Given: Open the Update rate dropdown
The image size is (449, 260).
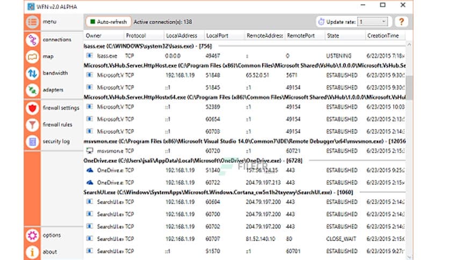Looking at the screenshot, I should [373, 22].
